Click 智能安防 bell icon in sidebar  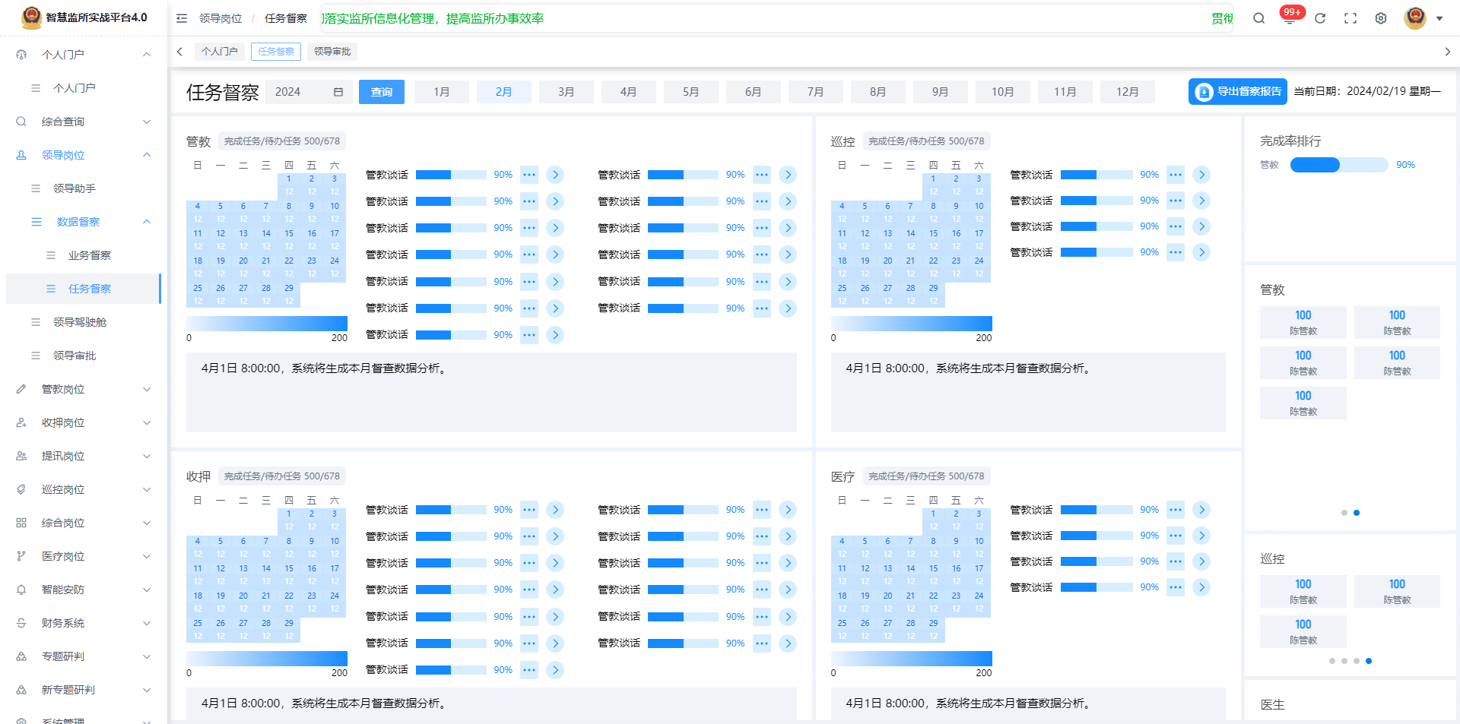[x=21, y=590]
